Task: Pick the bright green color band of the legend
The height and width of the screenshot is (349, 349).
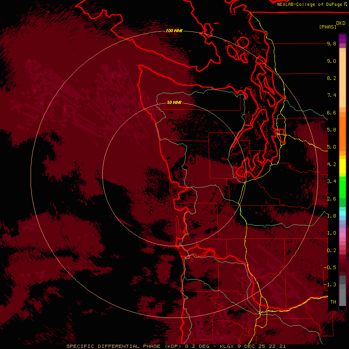Action: tap(342, 187)
